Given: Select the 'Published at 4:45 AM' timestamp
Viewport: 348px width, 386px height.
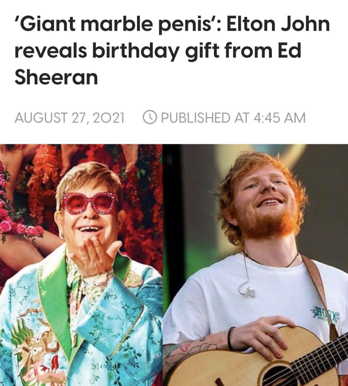Looking at the screenshot, I should [x=224, y=118].
